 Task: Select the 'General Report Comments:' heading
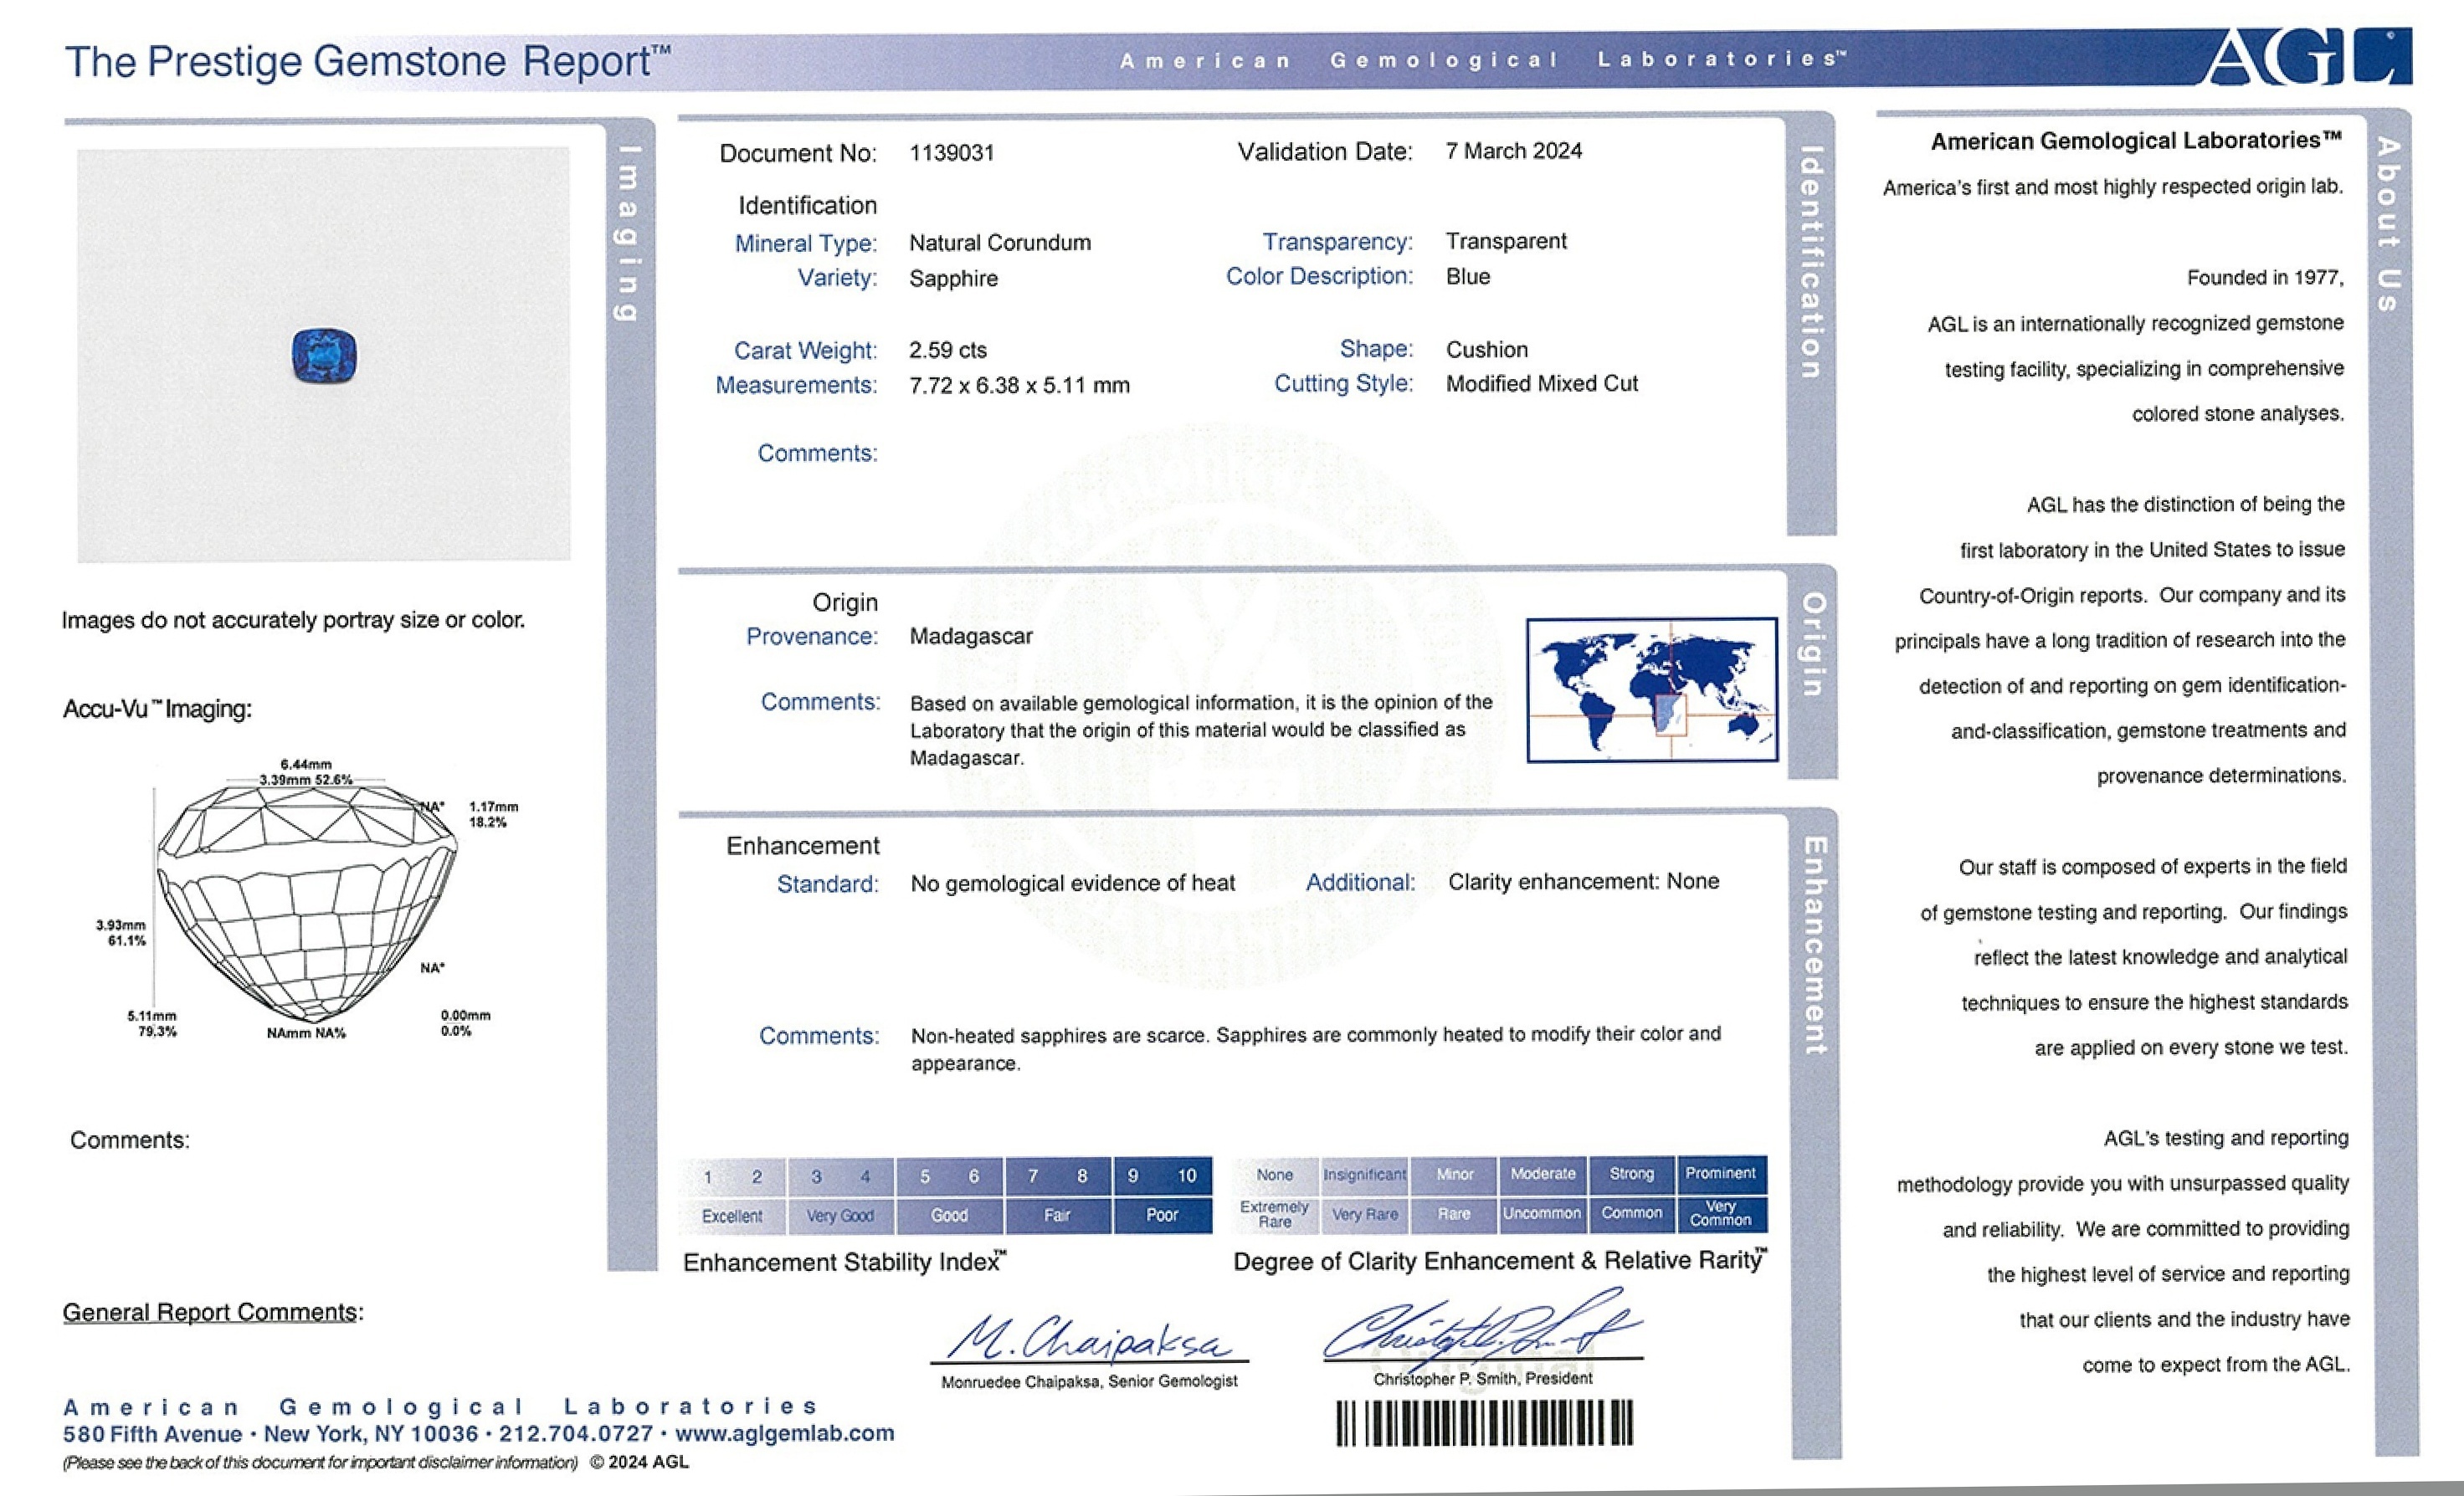pos(213,1313)
